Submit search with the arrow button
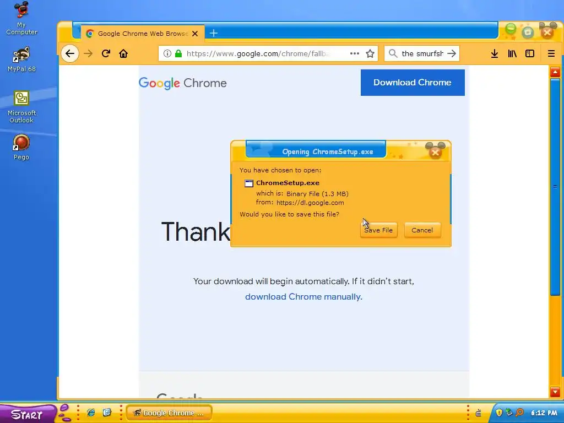564x423 pixels. (x=452, y=53)
